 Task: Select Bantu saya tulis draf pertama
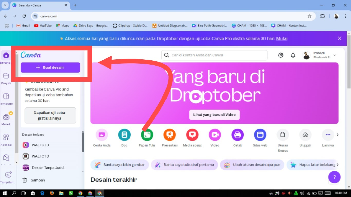[184, 165]
